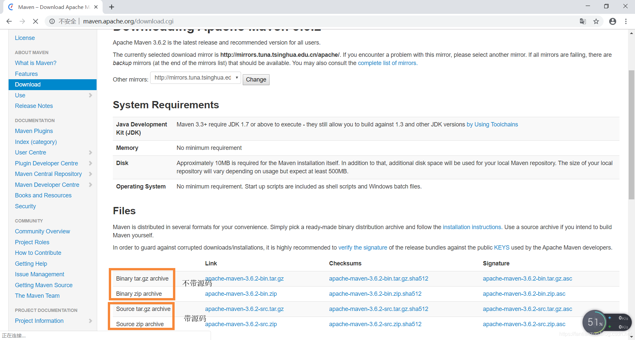
Task: Open site security info icon
Action: click(52, 21)
